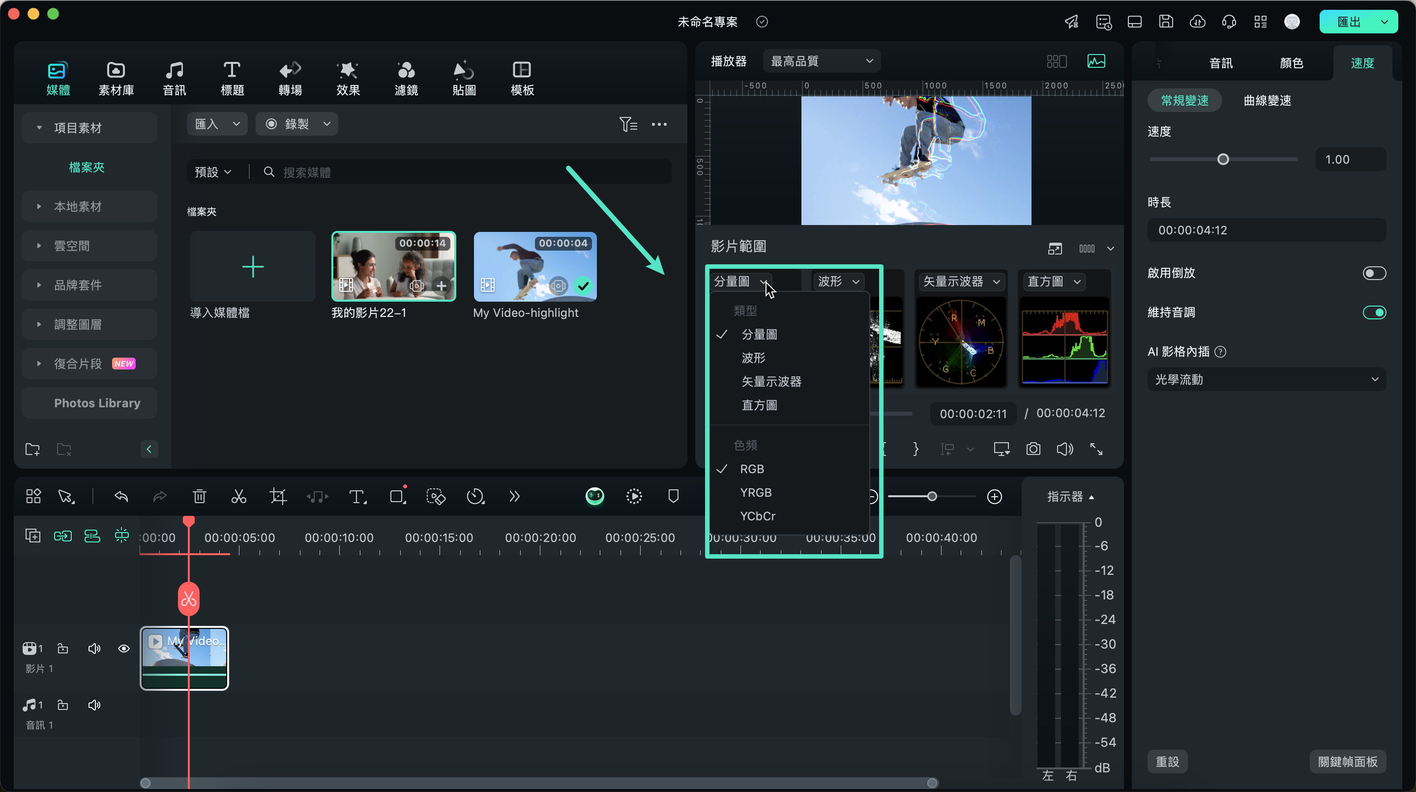This screenshot has width=1416, height=792.
Task: Open the Photos Library button
Action: click(x=89, y=403)
